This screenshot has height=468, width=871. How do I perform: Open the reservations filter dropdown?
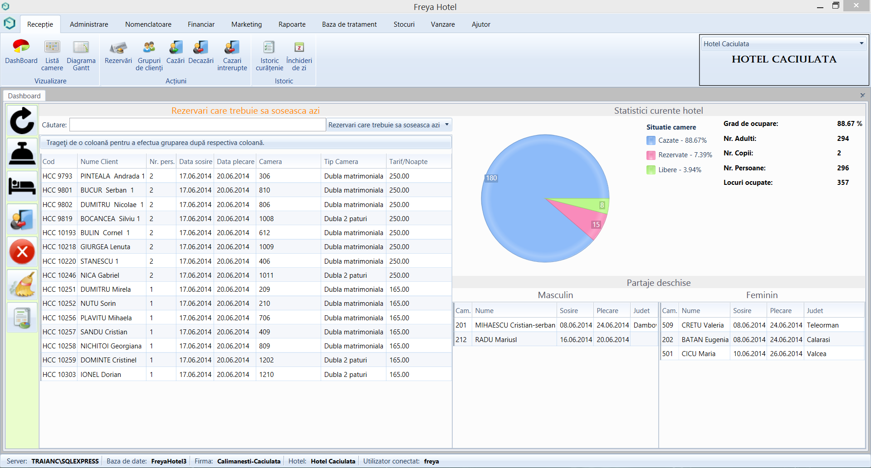click(447, 125)
